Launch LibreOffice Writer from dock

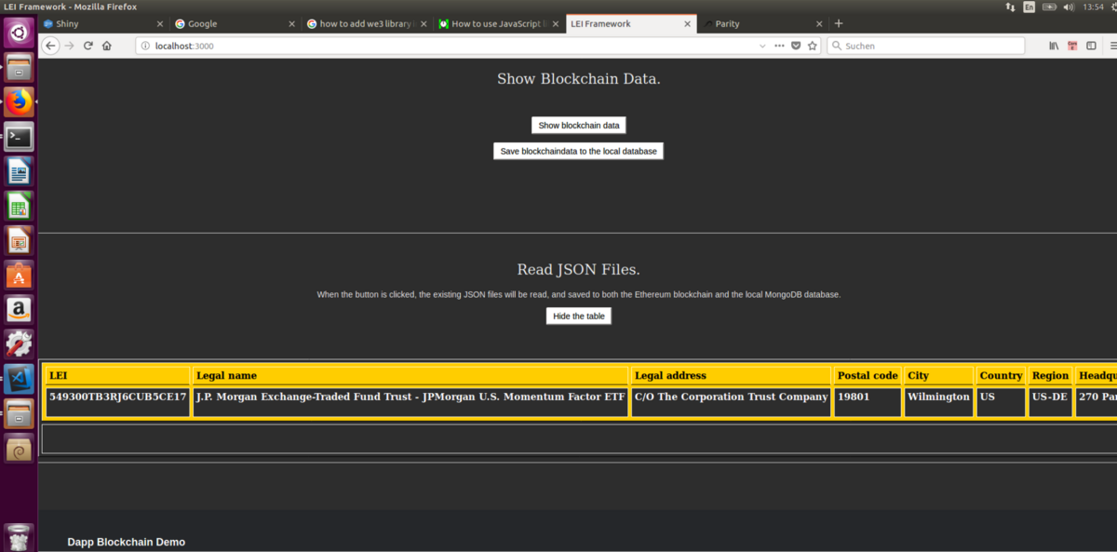pos(19,171)
